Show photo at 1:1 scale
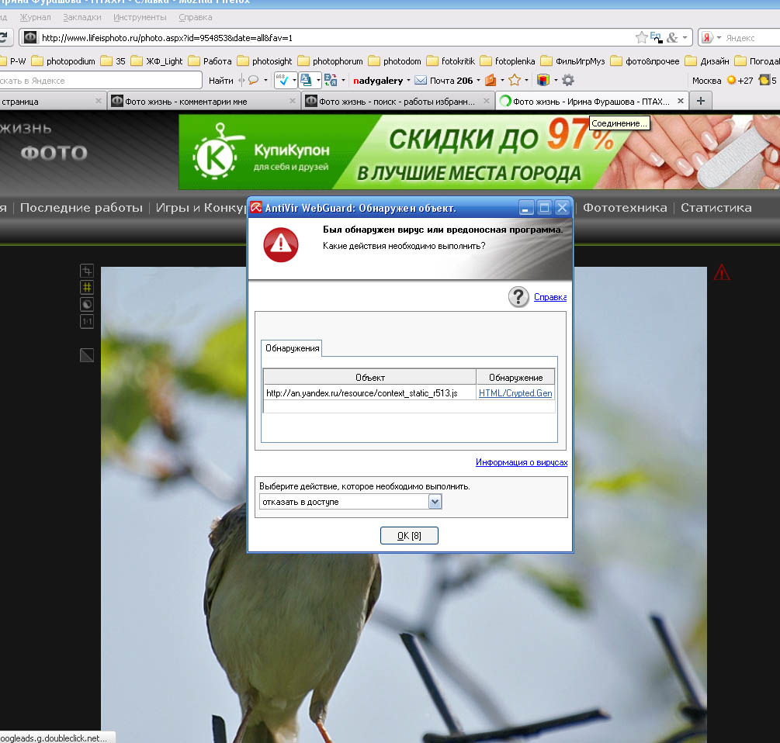The image size is (780, 743). tap(87, 321)
